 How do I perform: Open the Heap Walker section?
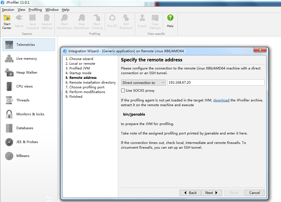[x=29, y=72]
